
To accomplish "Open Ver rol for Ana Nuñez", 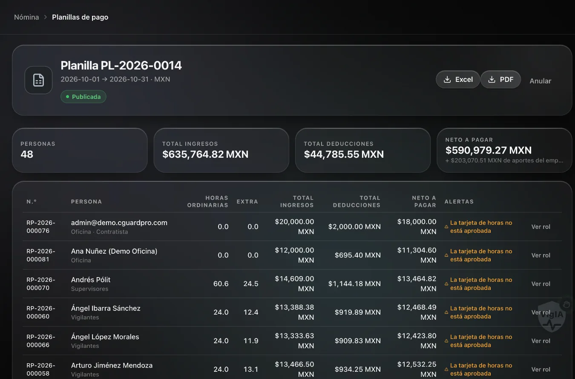I will point(541,255).
